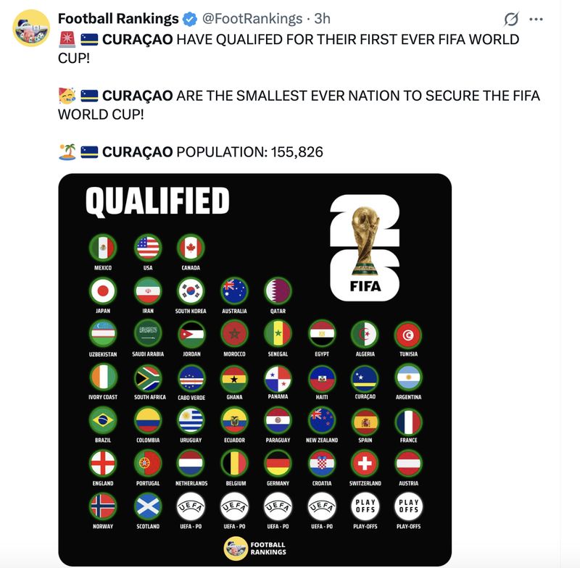Image resolution: width=580 pixels, height=568 pixels.
Task: Select the Scotland flag circle
Action: [148, 506]
